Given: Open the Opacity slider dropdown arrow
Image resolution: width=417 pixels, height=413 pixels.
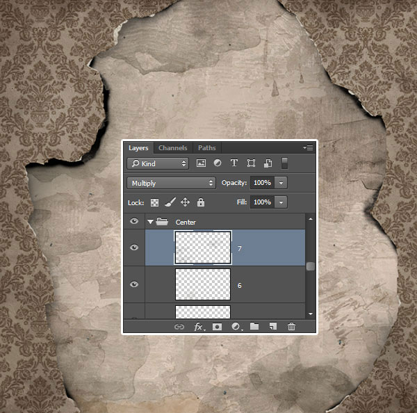Looking at the screenshot, I should 280,183.
